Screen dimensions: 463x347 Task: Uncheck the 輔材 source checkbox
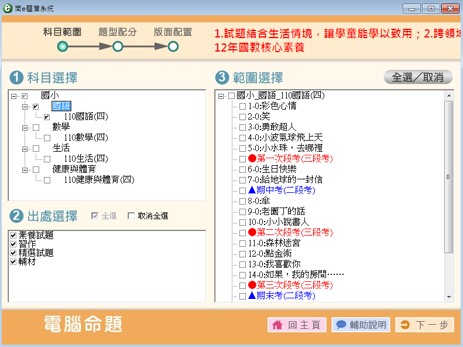13,262
